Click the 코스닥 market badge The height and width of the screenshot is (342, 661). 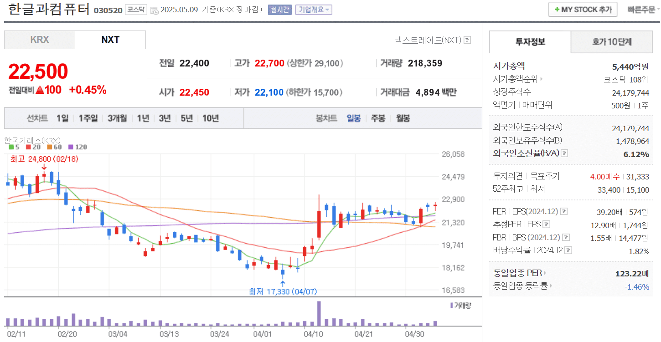(136, 10)
